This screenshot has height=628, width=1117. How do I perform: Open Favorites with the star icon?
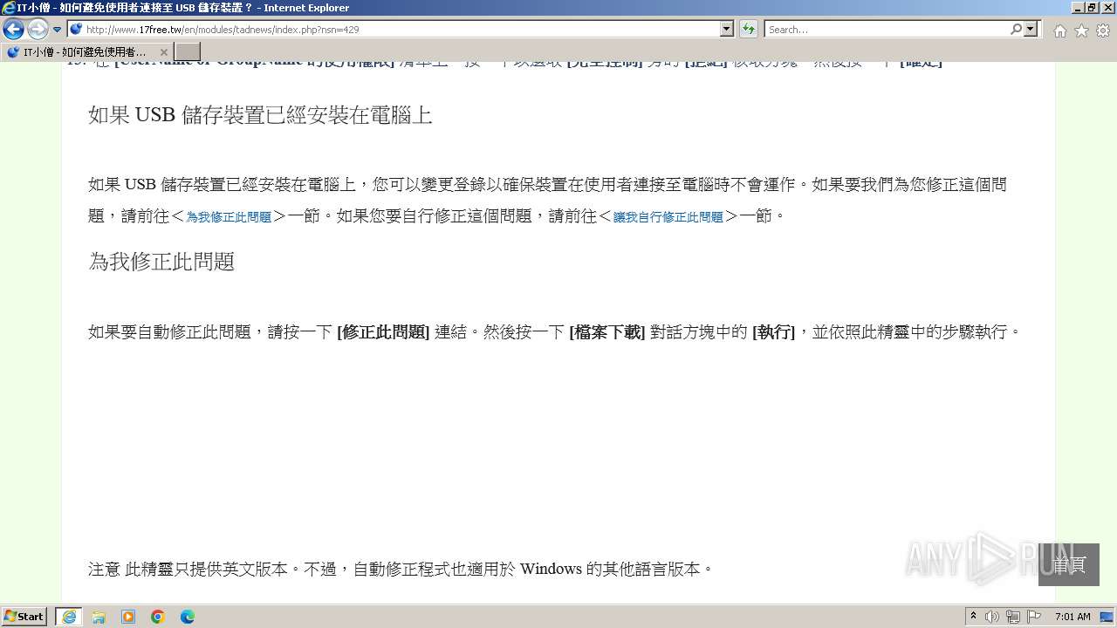tap(1081, 31)
